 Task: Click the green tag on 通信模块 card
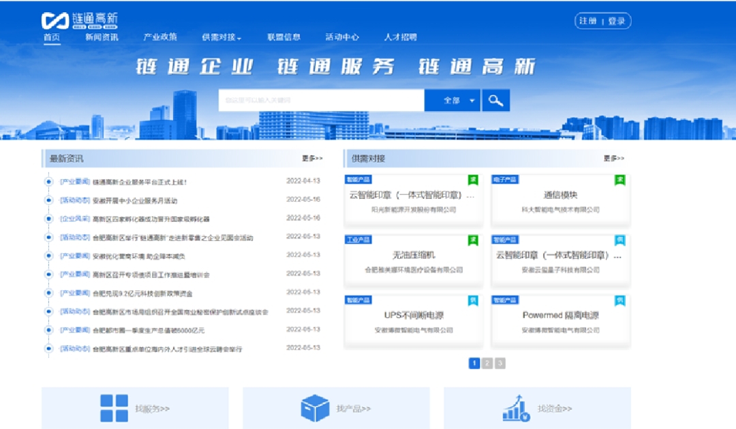(x=619, y=180)
